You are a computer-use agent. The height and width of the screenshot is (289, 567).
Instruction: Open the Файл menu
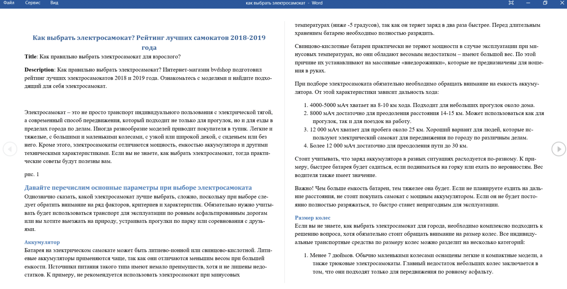[9, 3]
